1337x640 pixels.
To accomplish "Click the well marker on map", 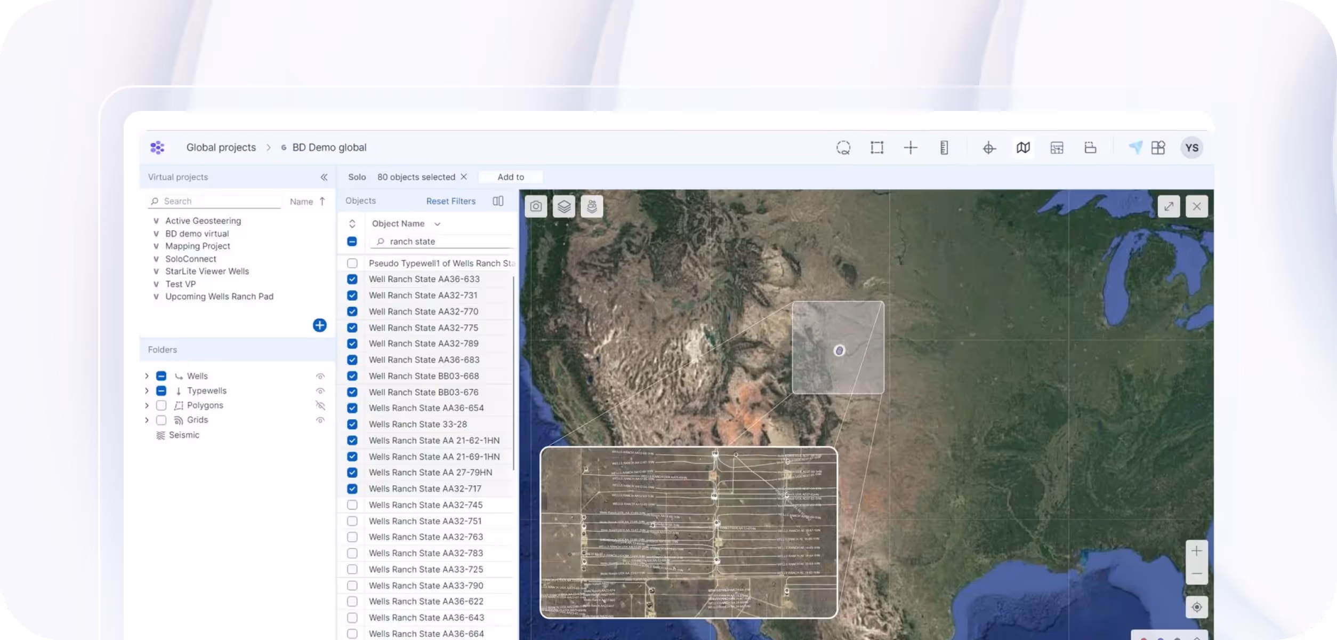I will (839, 350).
